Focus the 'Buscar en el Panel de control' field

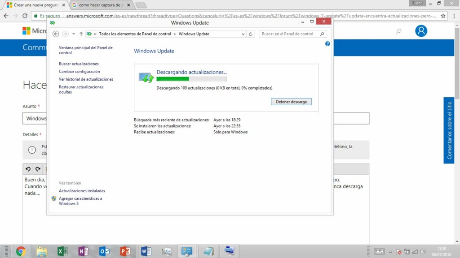(x=293, y=34)
